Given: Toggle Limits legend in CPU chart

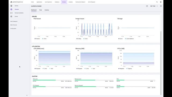Looking at the screenshot, I should point(45,69).
